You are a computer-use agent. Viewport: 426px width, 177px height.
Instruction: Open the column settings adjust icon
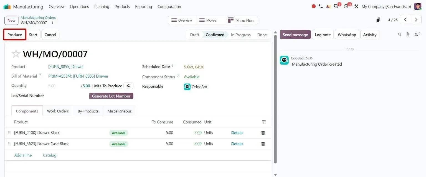[x=264, y=122]
